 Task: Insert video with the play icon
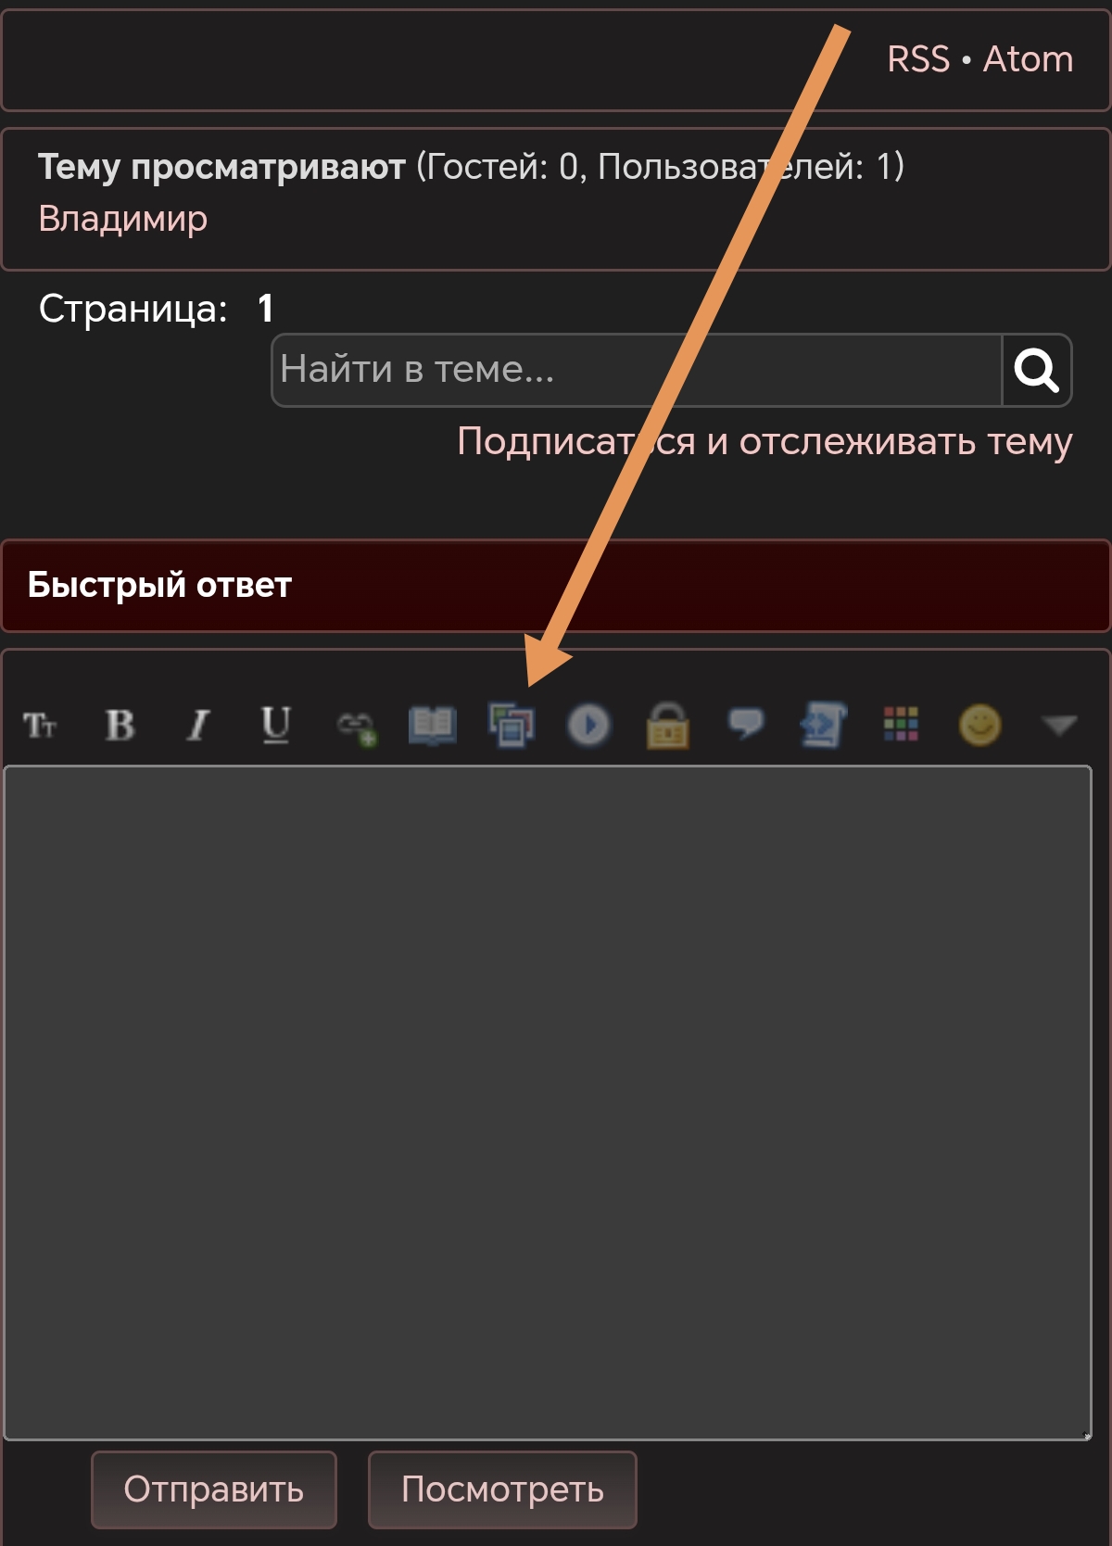pyautogui.click(x=589, y=725)
